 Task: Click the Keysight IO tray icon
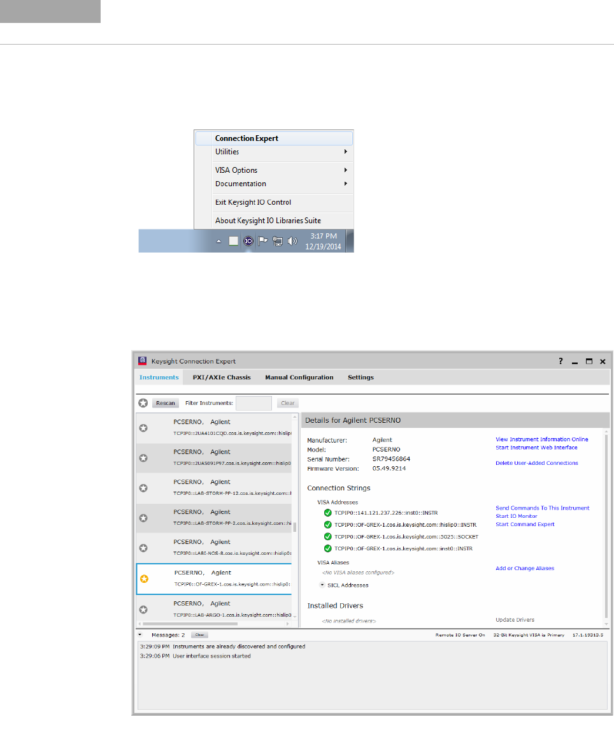pos(248,241)
